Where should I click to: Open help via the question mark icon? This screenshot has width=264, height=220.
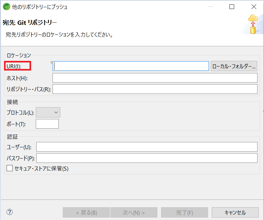9,212
